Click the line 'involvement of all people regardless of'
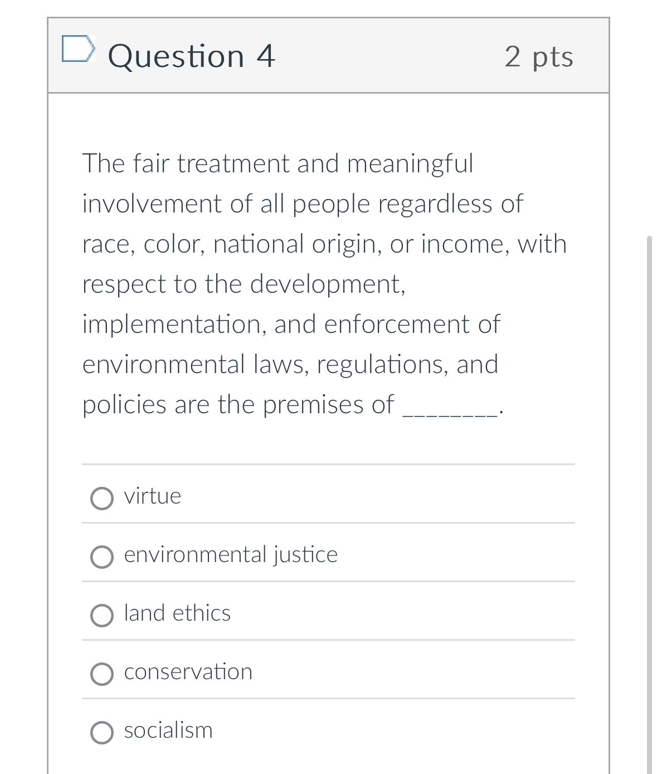 pyautogui.click(x=303, y=204)
